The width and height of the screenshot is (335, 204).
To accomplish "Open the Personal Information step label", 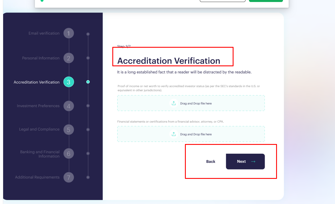I will click(41, 58).
